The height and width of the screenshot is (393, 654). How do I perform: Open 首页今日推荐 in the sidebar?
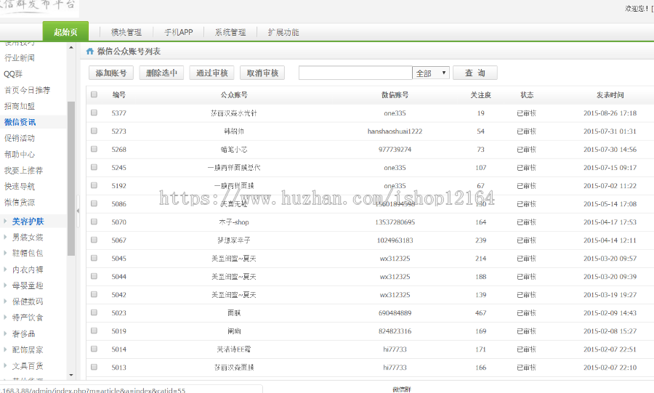pos(27,90)
